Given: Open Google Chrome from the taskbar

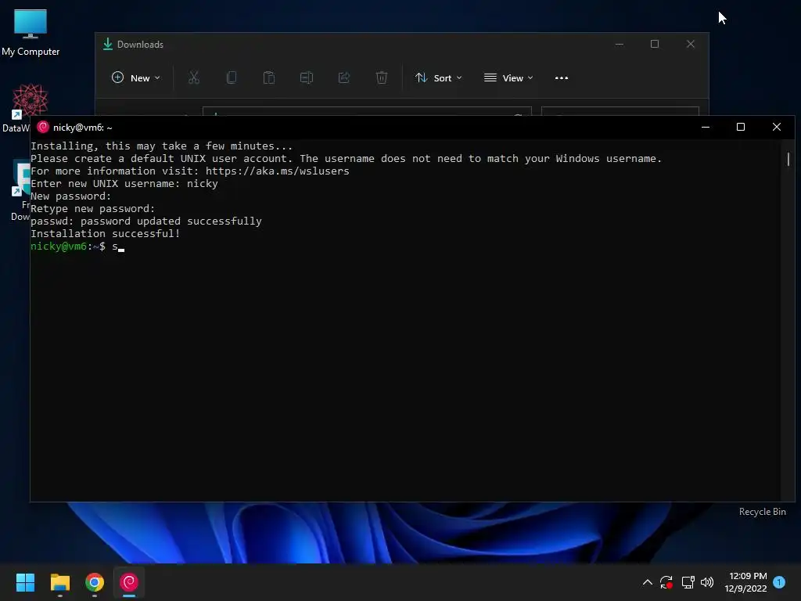Looking at the screenshot, I should click(95, 582).
